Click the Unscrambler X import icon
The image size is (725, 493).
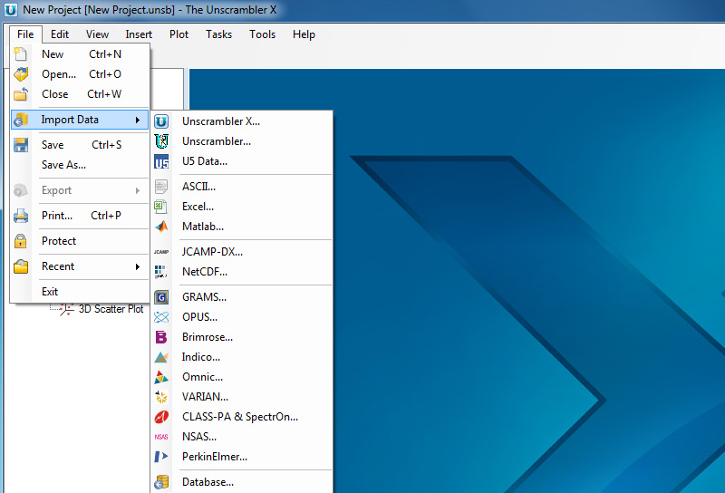tap(161, 121)
